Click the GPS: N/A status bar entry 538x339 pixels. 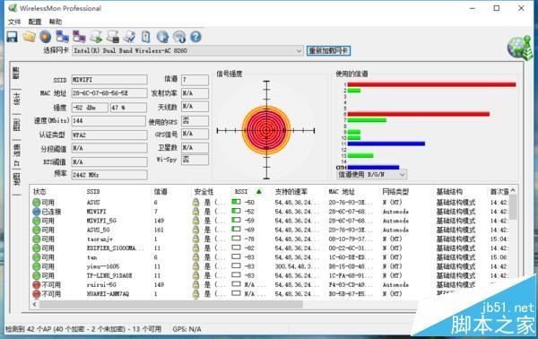pos(187,329)
